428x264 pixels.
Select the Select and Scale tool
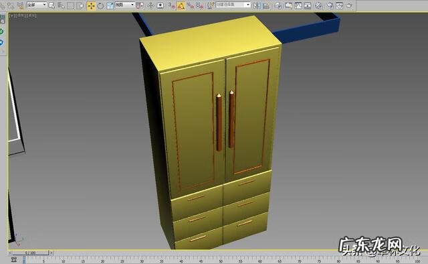pyautogui.click(x=110, y=6)
